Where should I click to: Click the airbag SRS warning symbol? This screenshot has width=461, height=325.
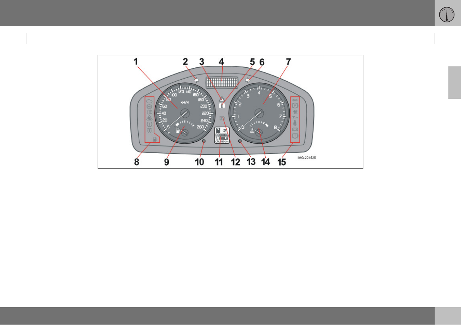pyautogui.click(x=295, y=111)
